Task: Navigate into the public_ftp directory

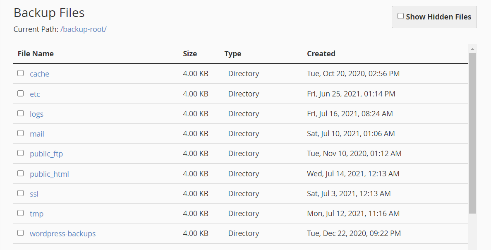Action: click(x=46, y=154)
